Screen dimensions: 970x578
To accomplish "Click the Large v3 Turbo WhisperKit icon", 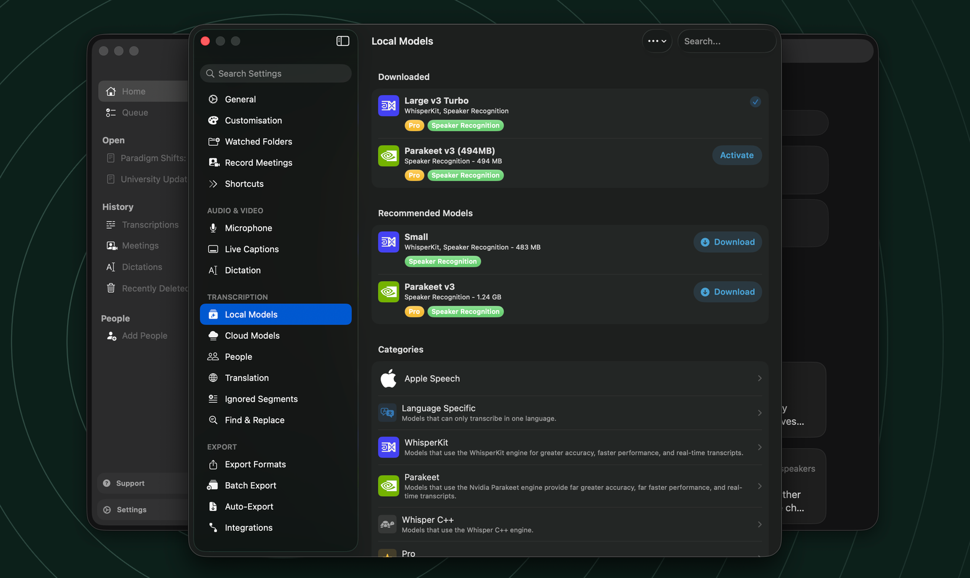I will [389, 106].
